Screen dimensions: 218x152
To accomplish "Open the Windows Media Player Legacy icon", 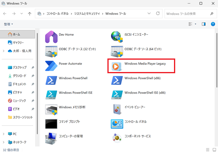I will [117, 66].
